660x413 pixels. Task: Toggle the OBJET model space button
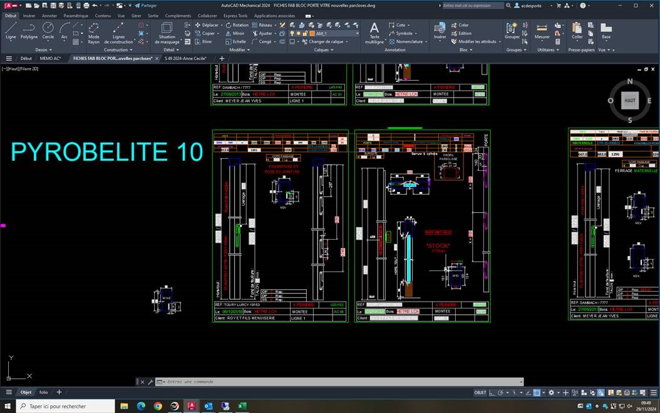480,392
